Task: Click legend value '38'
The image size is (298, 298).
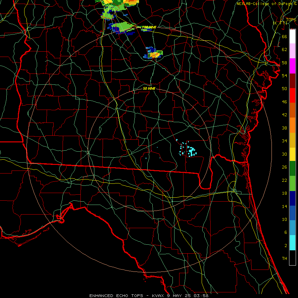Action: (284, 128)
